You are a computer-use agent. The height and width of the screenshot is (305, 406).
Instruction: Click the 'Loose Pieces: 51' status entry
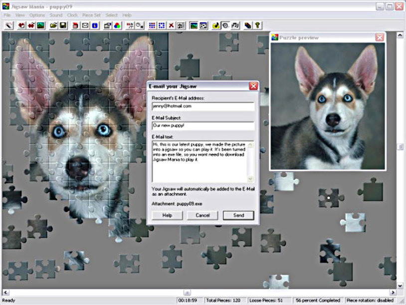click(x=266, y=301)
